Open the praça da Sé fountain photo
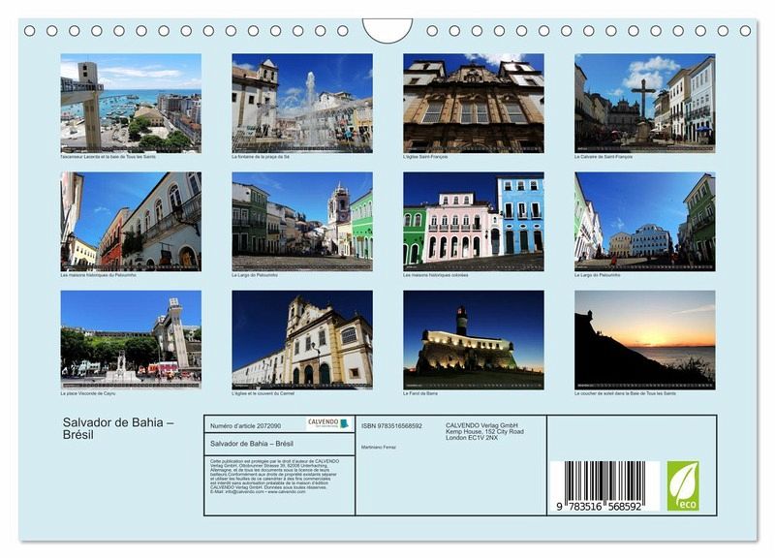Screen dimensions: 775x559 coord(302,103)
